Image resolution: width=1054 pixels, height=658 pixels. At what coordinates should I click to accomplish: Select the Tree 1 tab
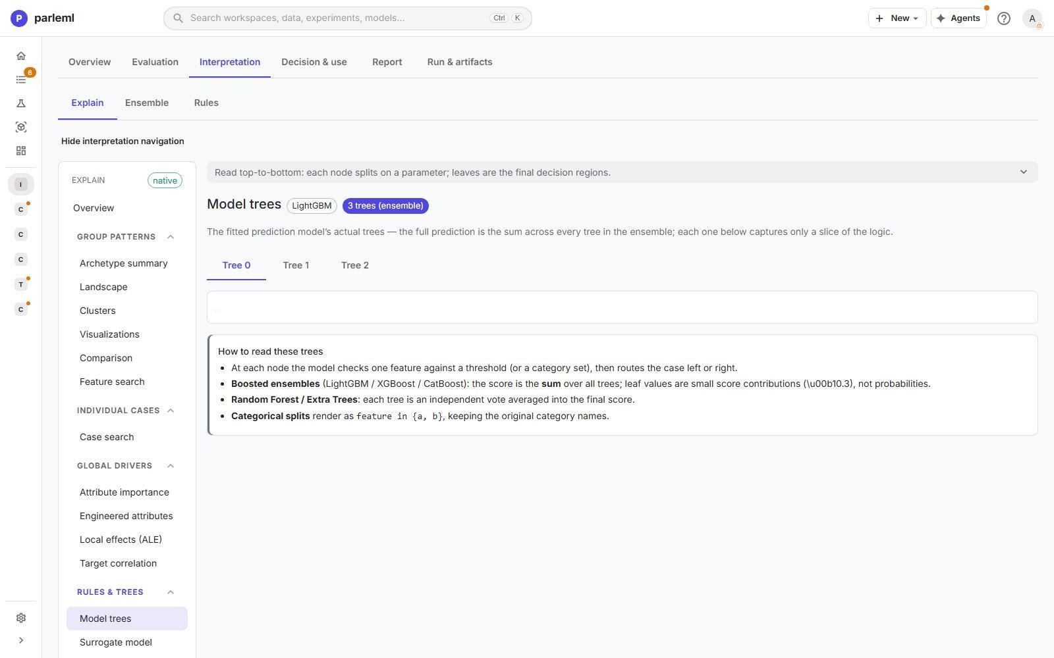click(x=296, y=265)
